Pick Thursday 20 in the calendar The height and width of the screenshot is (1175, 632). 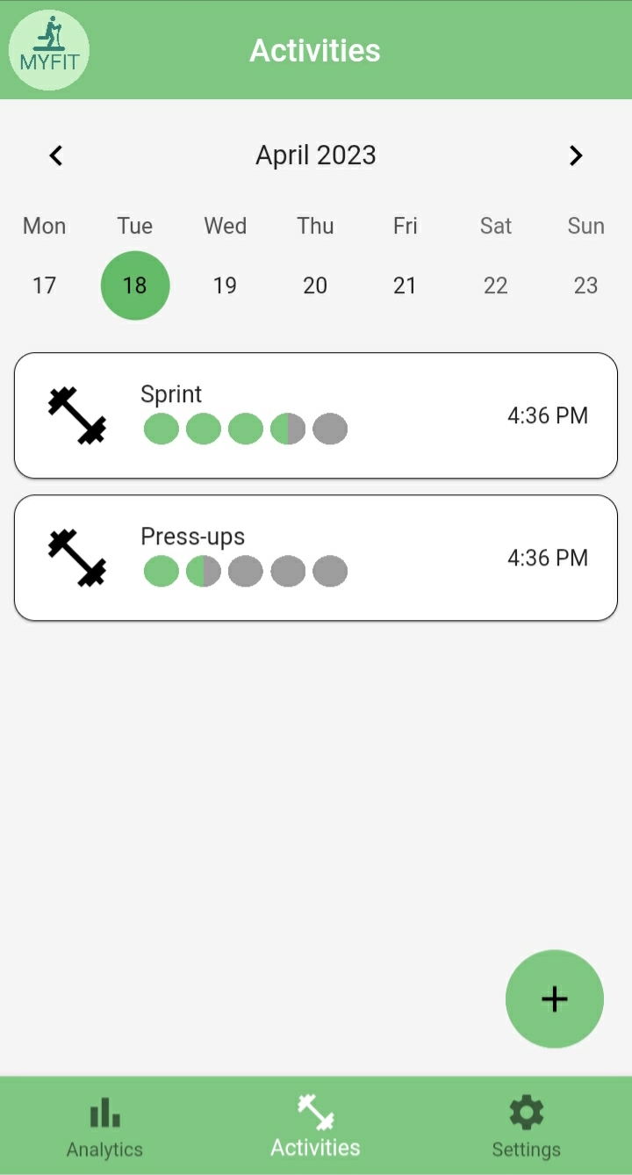pos(315,285)
